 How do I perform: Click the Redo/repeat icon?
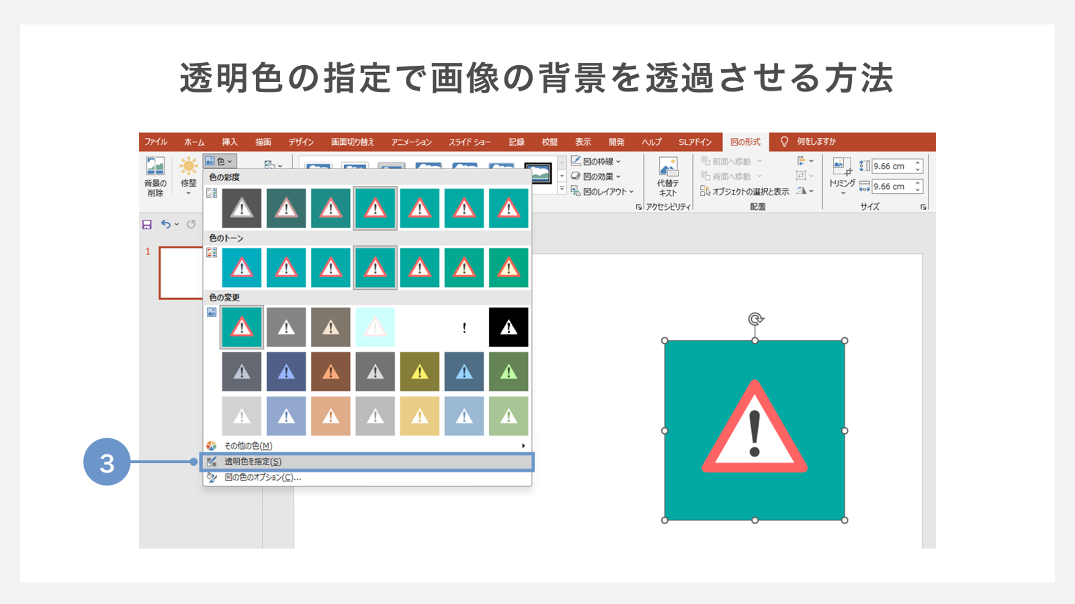[191, 224]
